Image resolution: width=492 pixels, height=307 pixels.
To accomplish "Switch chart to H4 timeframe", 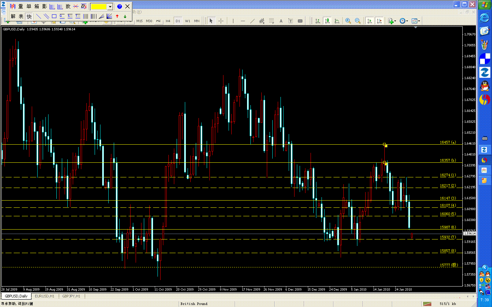I will point(168,21).
